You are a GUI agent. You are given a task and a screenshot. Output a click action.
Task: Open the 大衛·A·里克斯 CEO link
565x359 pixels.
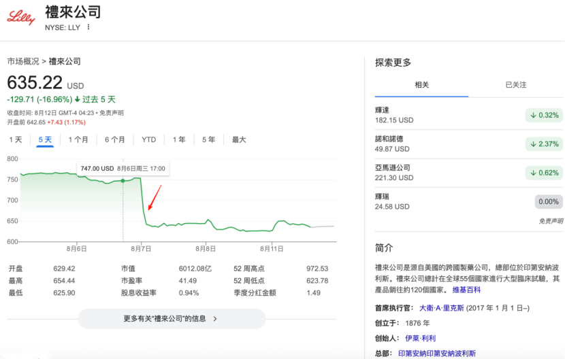click(441, 308)
